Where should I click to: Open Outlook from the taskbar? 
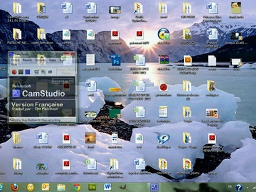(x=45, y=187)
